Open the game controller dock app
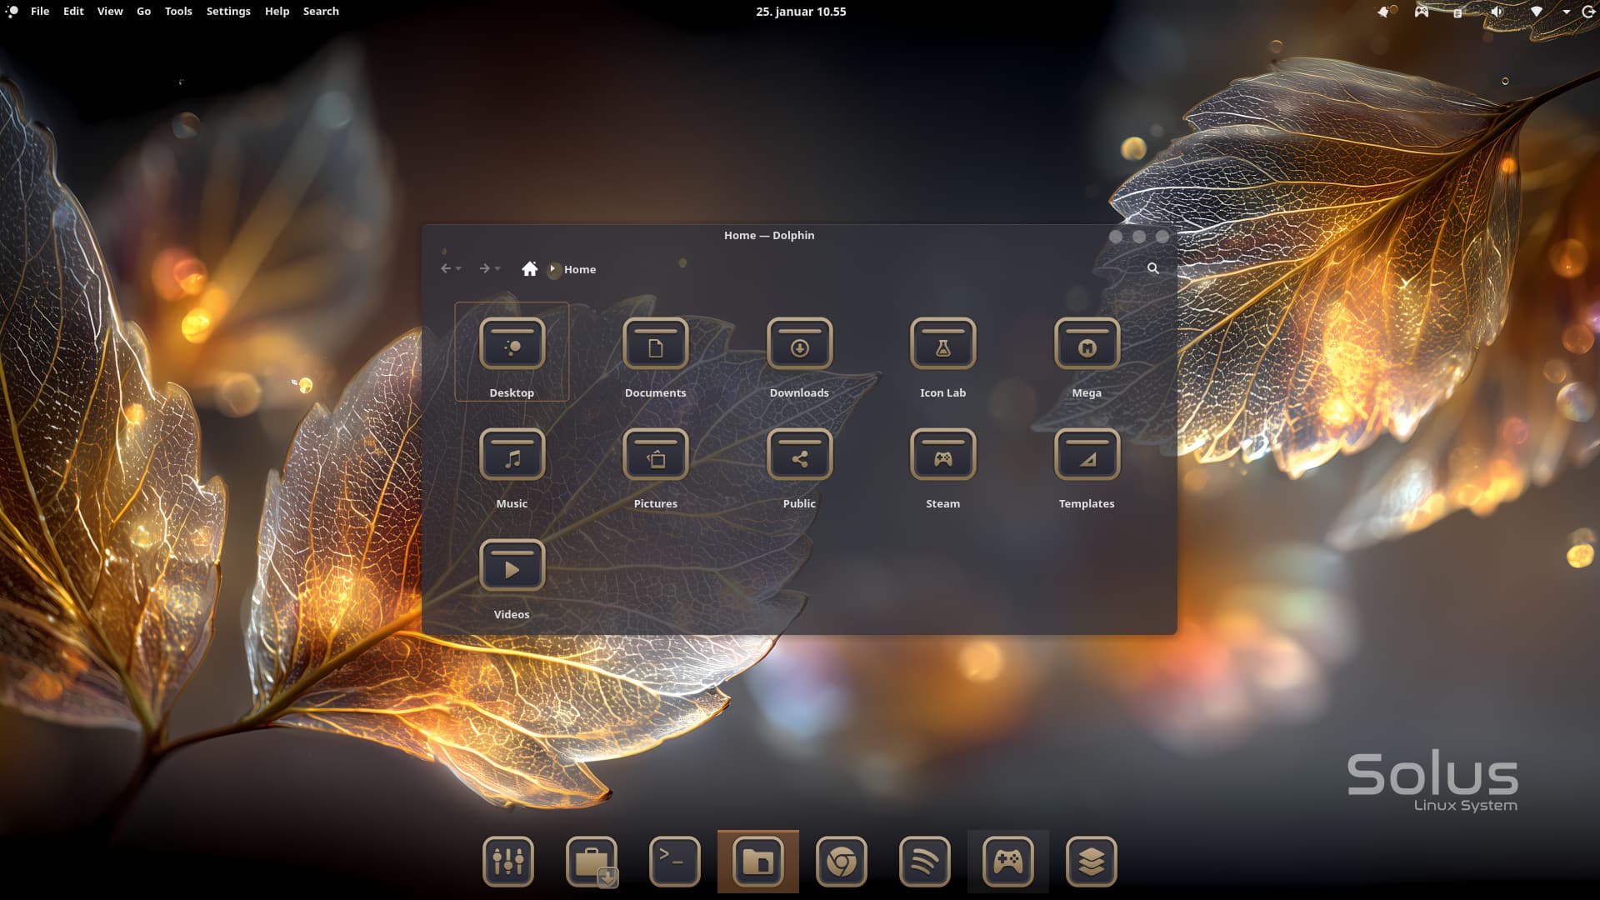The height and width of the screenshot is (900, 1600). [1007, 861]
